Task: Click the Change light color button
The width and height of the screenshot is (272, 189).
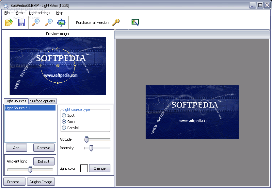Action: [100, 168]
